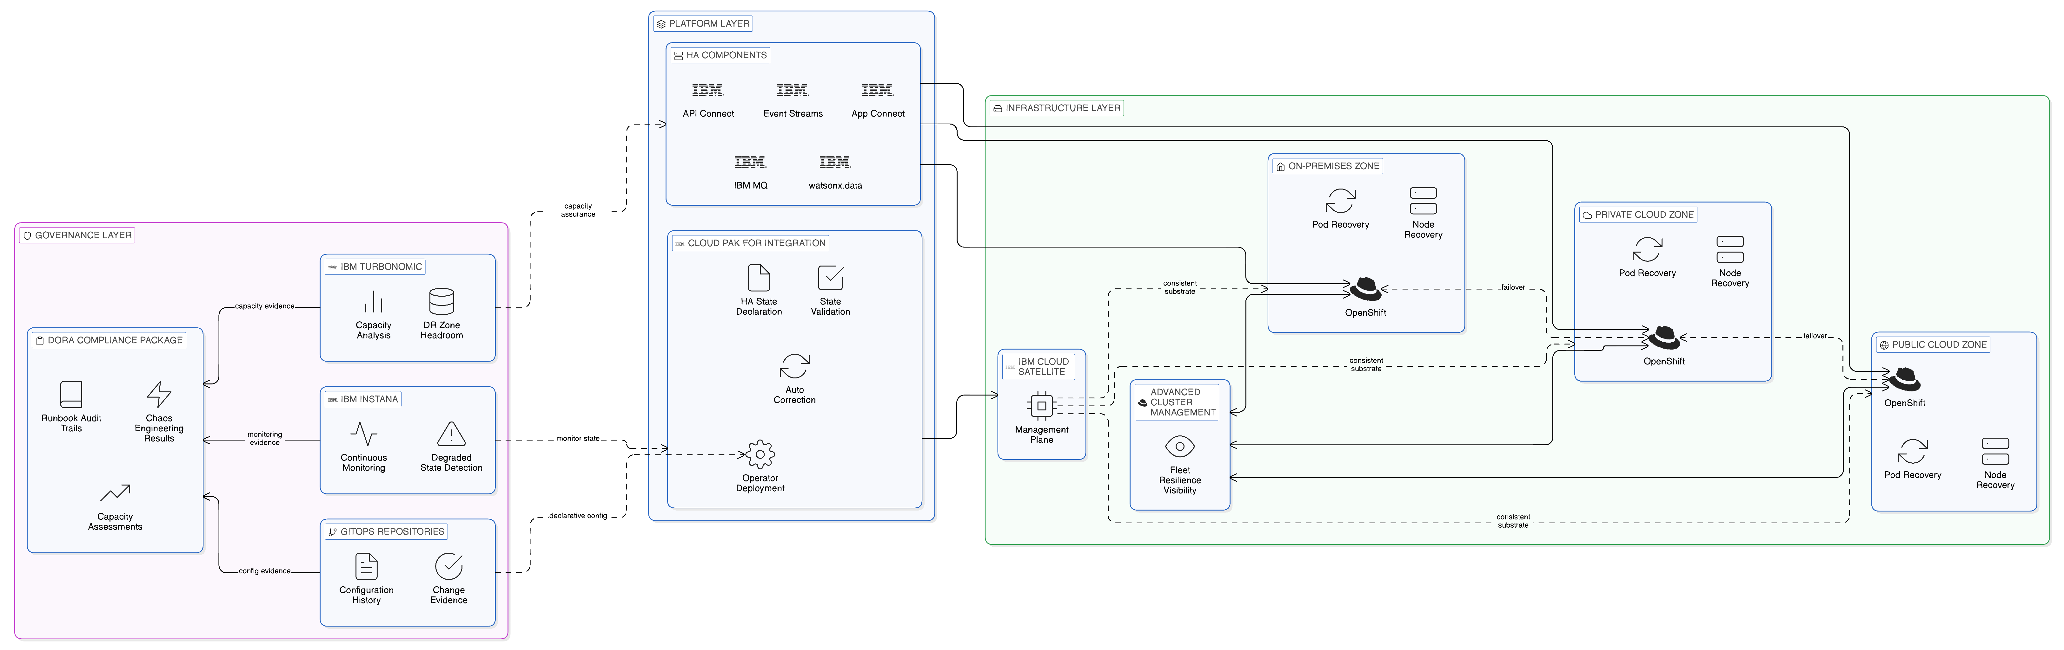Screen dimensions: 2064x650
Task: Click the DR Zone Headroom database icon
Action: click(441, 302)
